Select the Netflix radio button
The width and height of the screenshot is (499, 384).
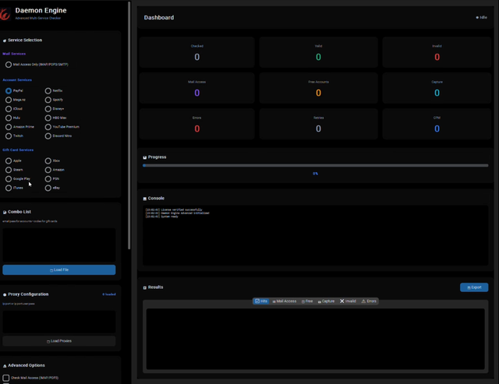click(48, 91)
